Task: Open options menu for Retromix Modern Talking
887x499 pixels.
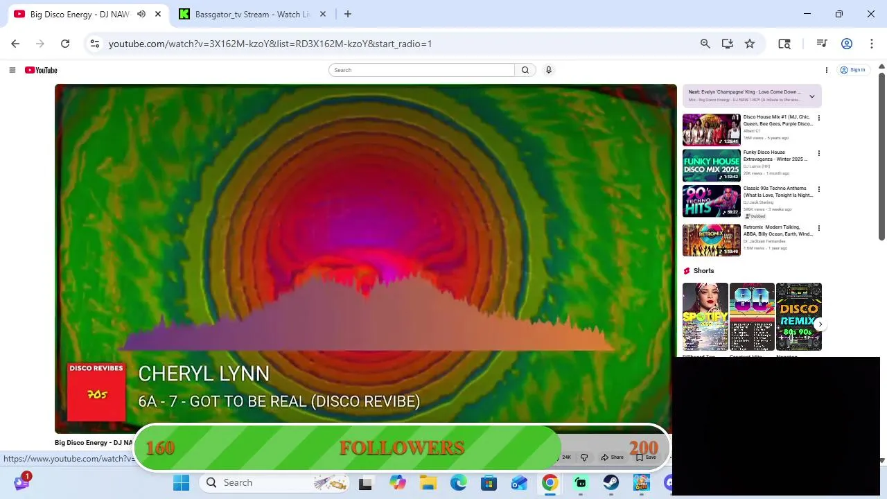Action: [x=818, y=228]
